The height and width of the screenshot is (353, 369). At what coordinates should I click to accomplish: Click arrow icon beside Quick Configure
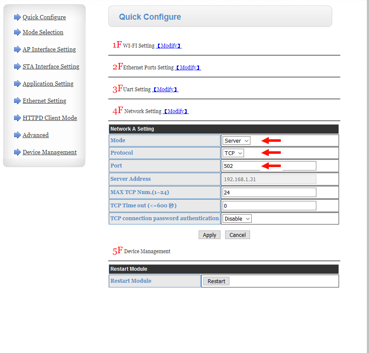click(18, 17)
